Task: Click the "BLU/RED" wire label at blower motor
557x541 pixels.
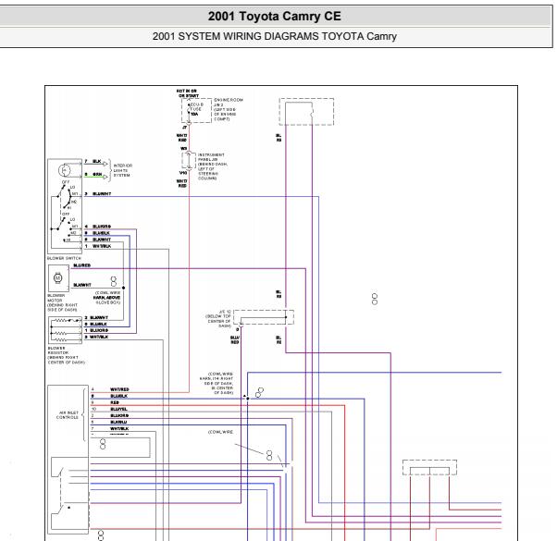Action: [81, 265]
